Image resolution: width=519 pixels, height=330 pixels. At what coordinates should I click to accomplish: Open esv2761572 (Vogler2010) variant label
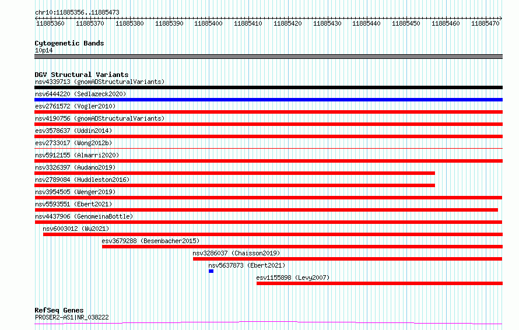[x=75, y=106]
